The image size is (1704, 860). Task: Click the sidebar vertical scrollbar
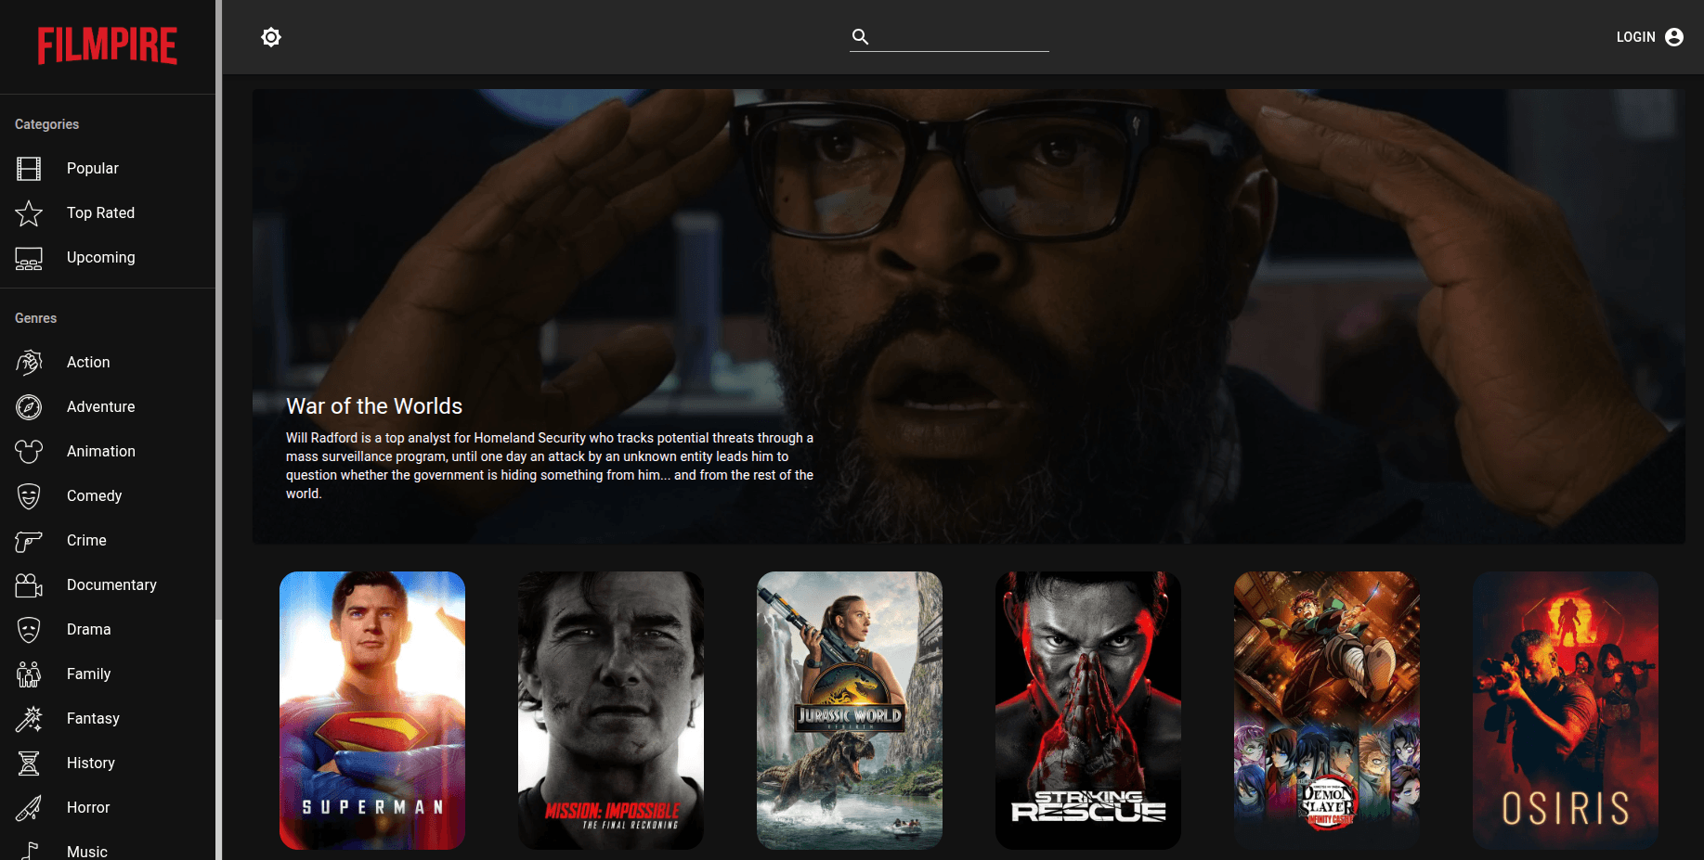point(219,309)
